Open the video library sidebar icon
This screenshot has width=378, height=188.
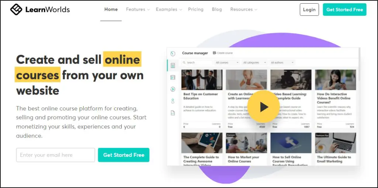point(173,77)
